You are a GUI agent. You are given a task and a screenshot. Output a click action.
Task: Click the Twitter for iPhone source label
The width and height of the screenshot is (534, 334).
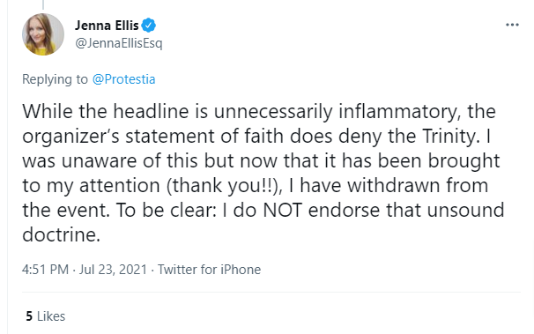point(209,270)
